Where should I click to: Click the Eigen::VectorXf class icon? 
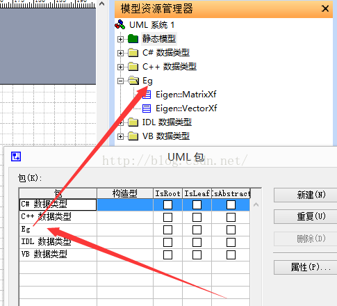(x=147, y=108)
